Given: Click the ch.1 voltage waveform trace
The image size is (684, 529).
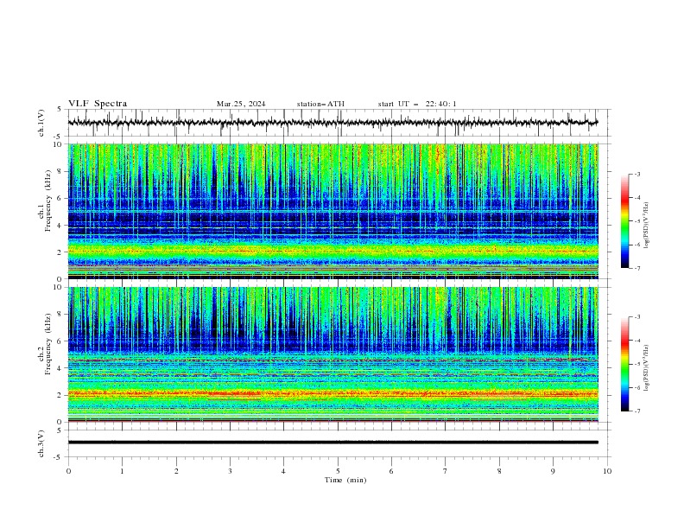Looking at the screenshot, I should [332, 123].
